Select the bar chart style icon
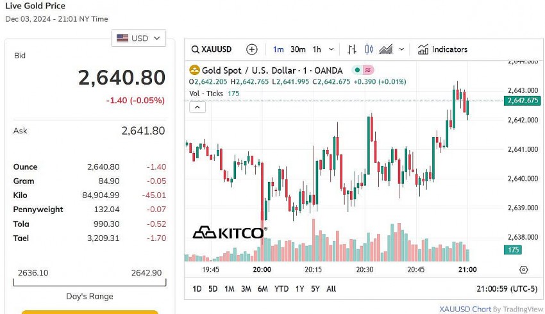 [352, 49]
